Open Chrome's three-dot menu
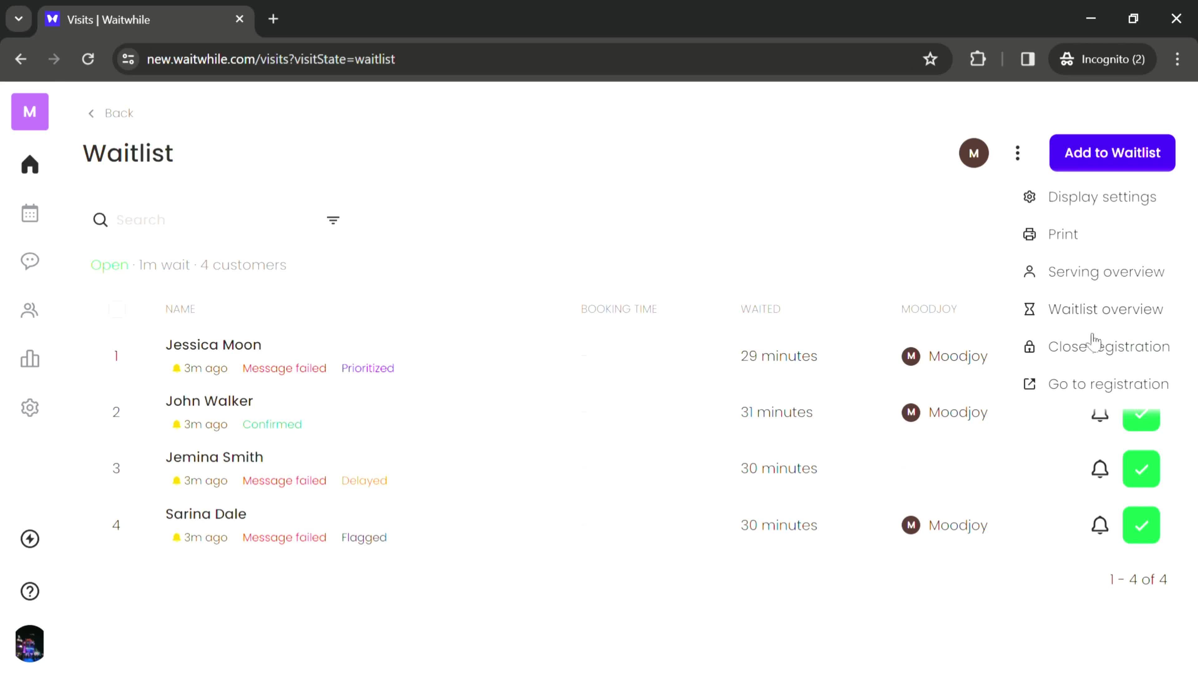The width and height of the screenshot is (1198, 673). (1177, 59)
